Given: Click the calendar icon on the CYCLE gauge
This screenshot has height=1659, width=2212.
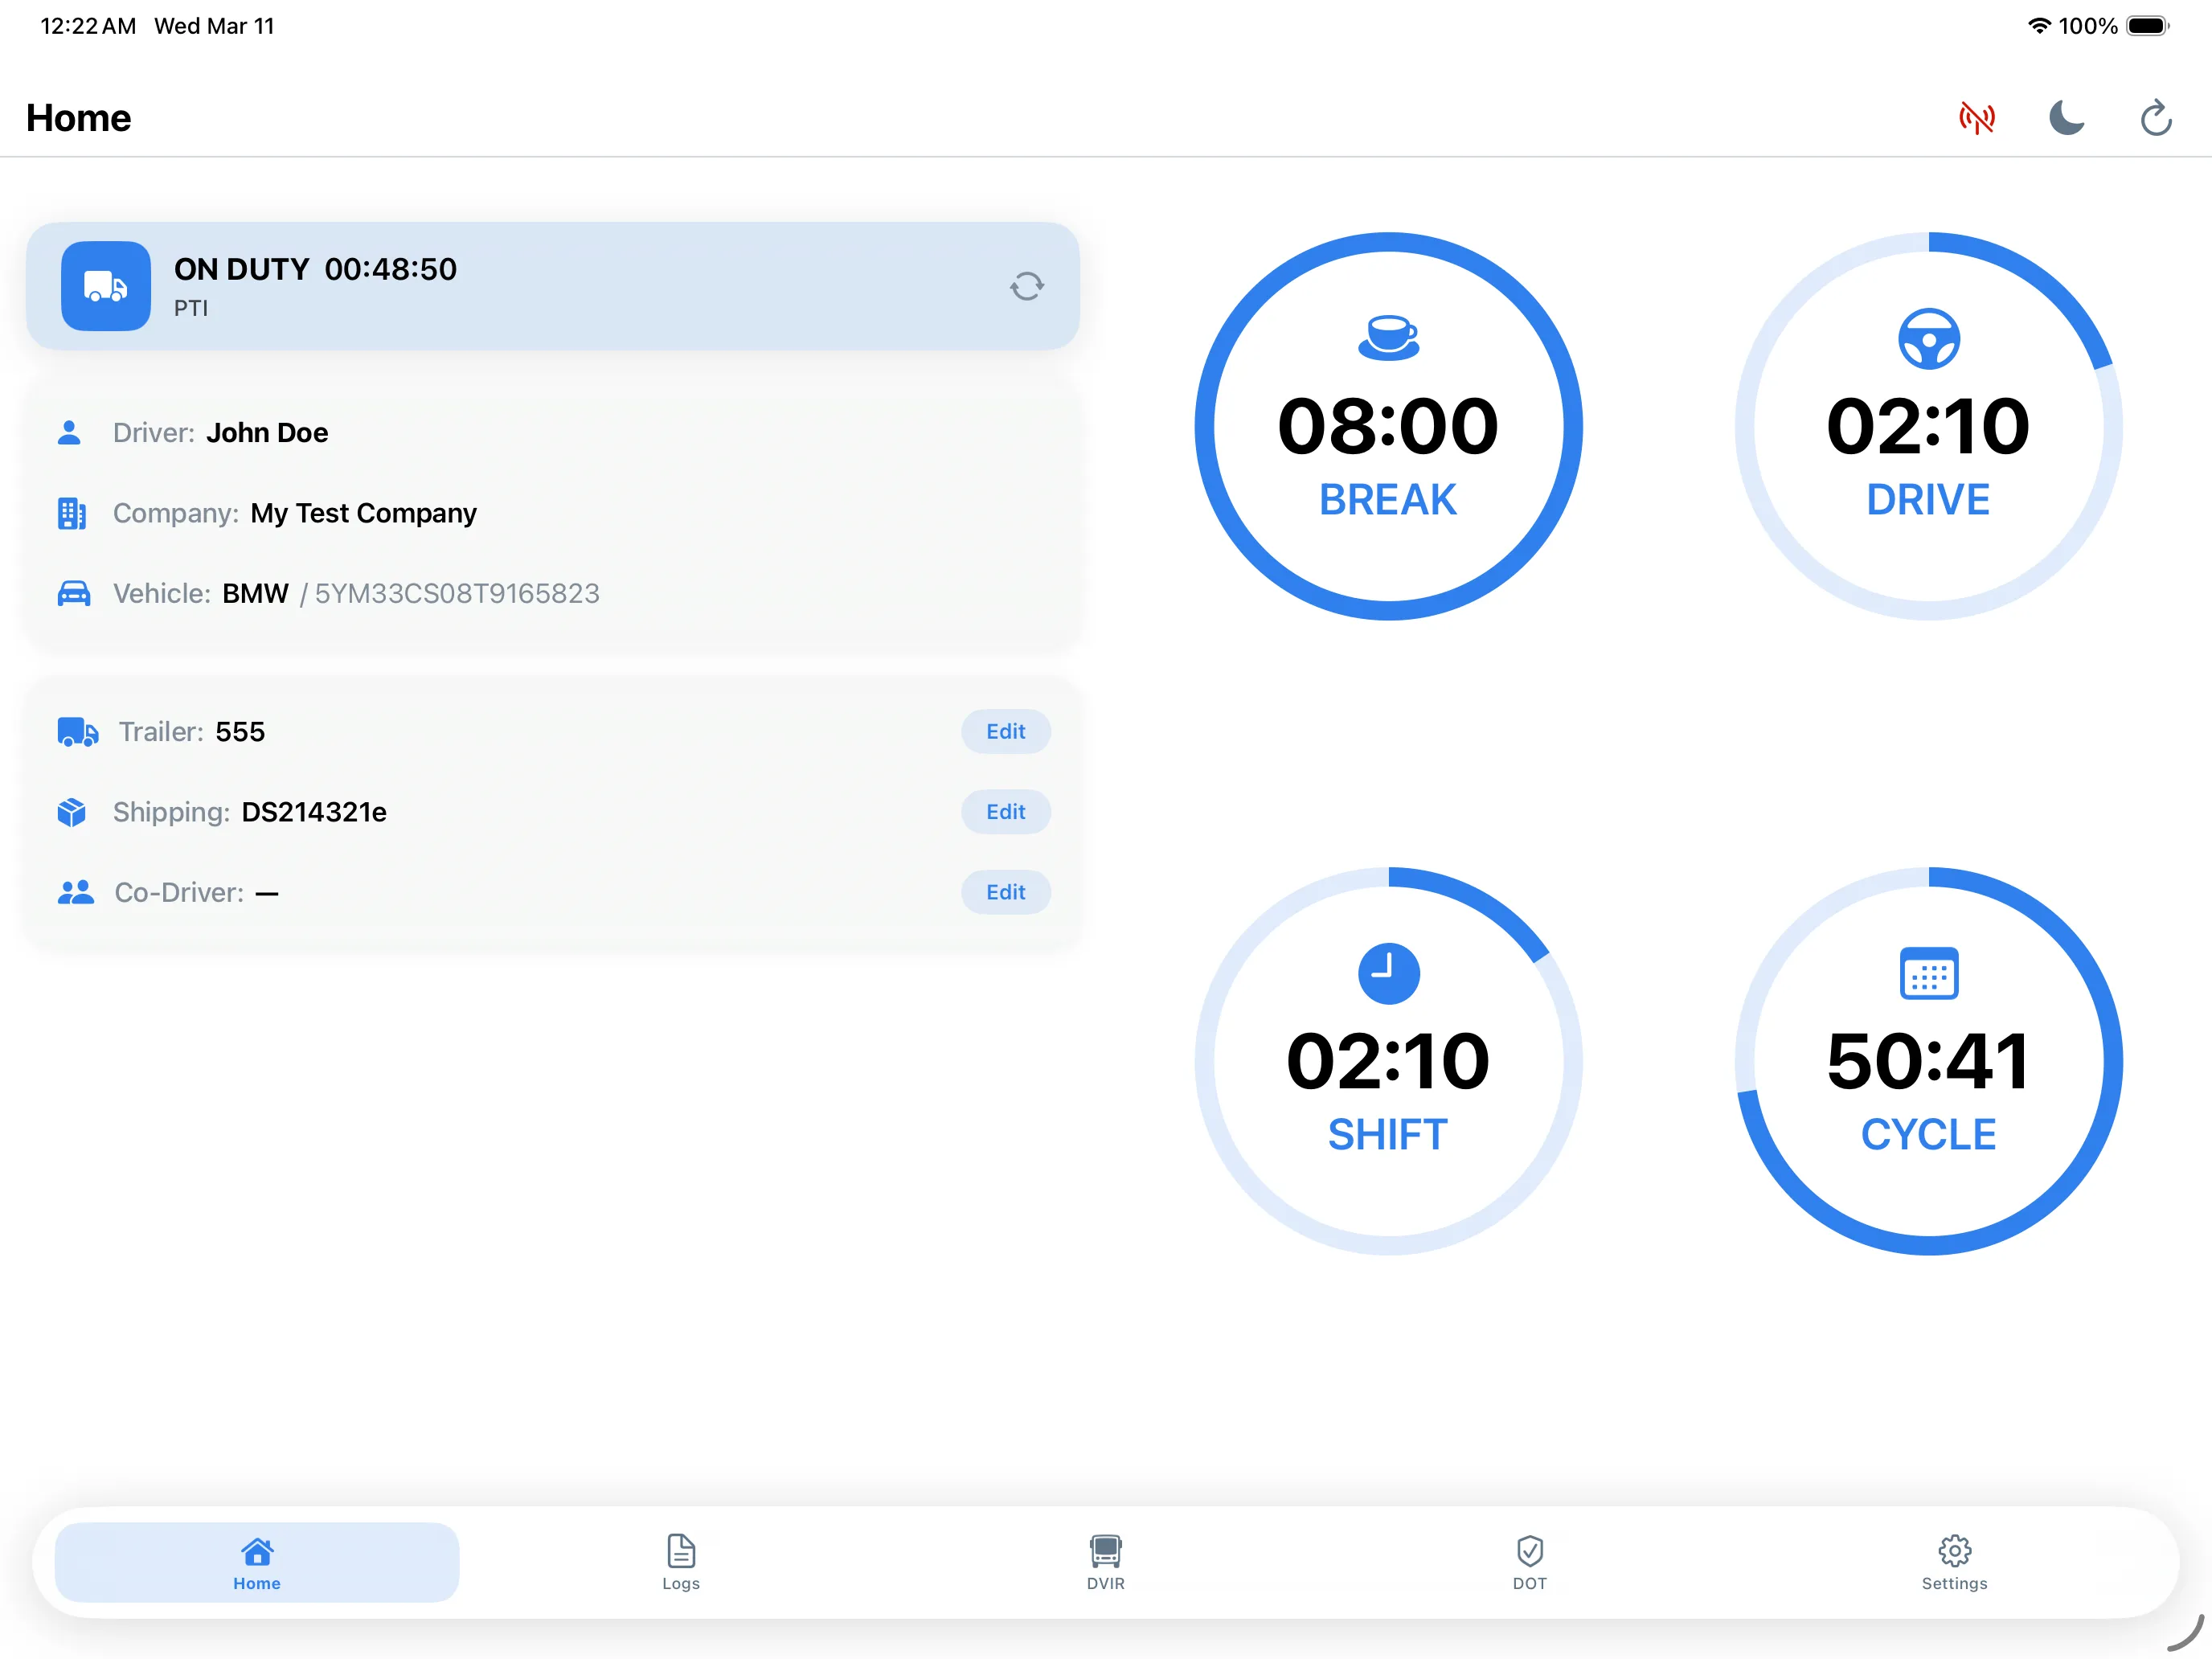Looking at the screenshot, I should (x=1928, y=972).
